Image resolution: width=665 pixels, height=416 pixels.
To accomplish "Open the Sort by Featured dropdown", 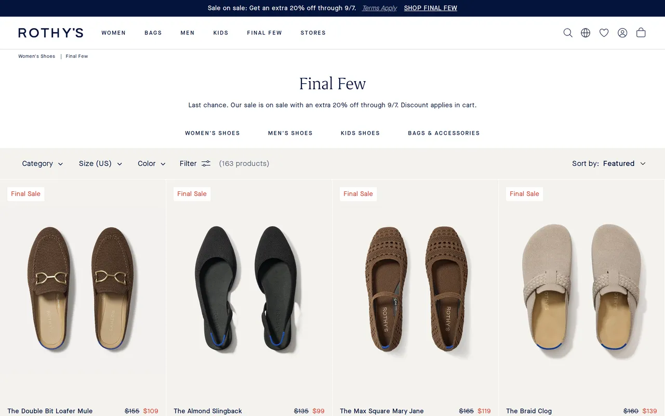I will coord(608,163).
